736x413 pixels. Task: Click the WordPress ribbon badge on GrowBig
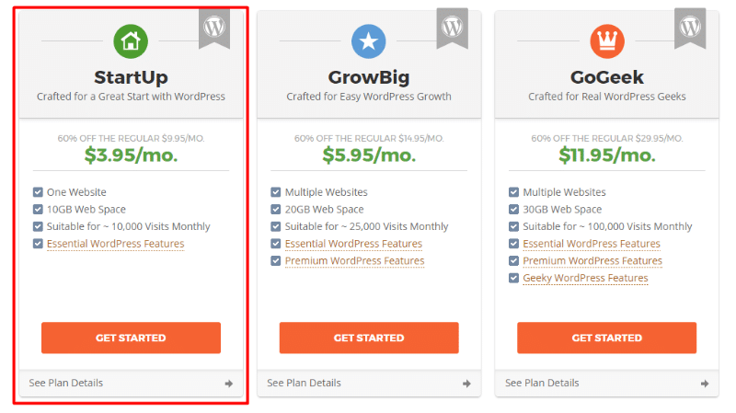tap(452, 29)
